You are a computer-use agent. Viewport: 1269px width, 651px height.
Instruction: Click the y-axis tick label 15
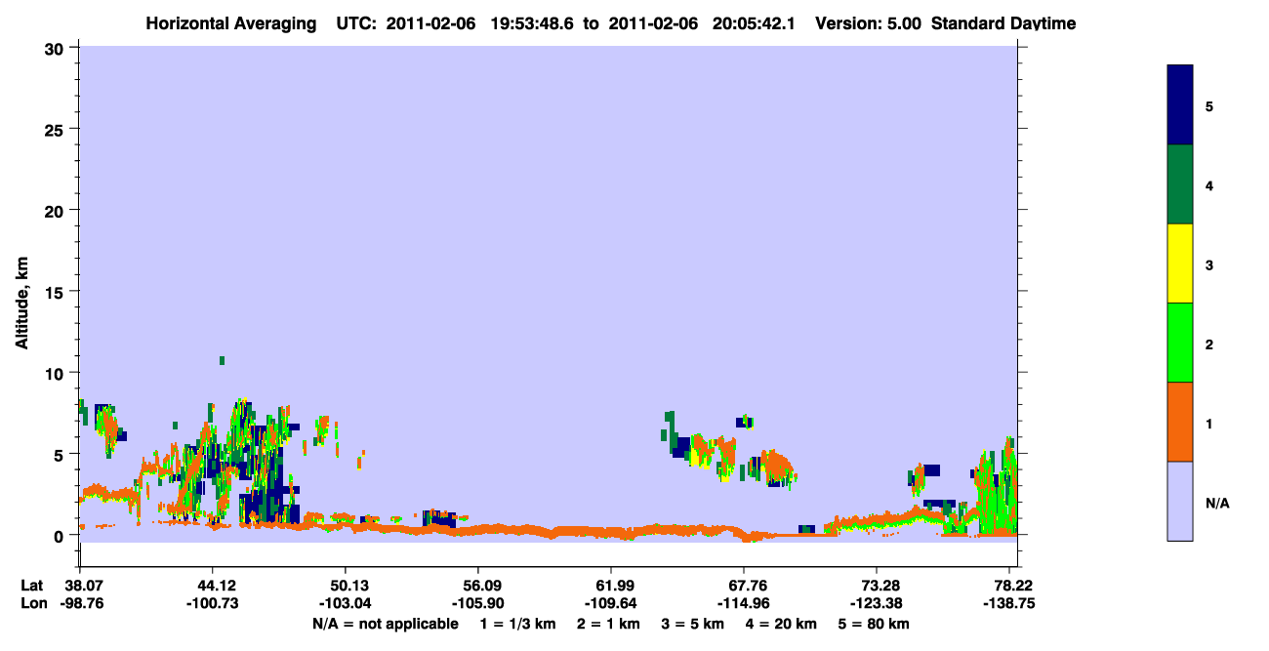pyautogui.click(x=57, y=292)
